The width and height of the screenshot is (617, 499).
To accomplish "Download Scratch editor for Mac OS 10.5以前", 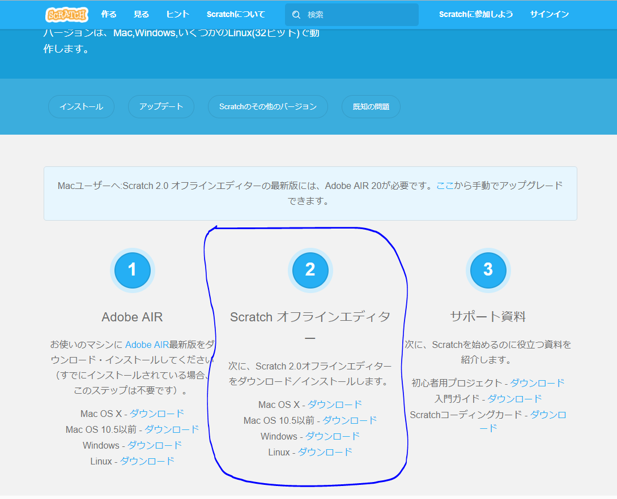I will 350,420.
